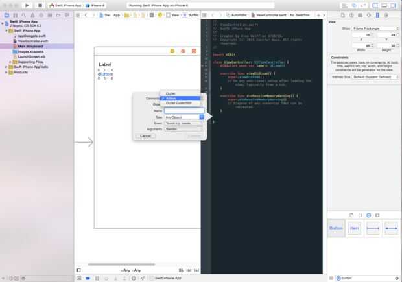
Task: Close the assistant editor with the x
Action: pos(324,15)
